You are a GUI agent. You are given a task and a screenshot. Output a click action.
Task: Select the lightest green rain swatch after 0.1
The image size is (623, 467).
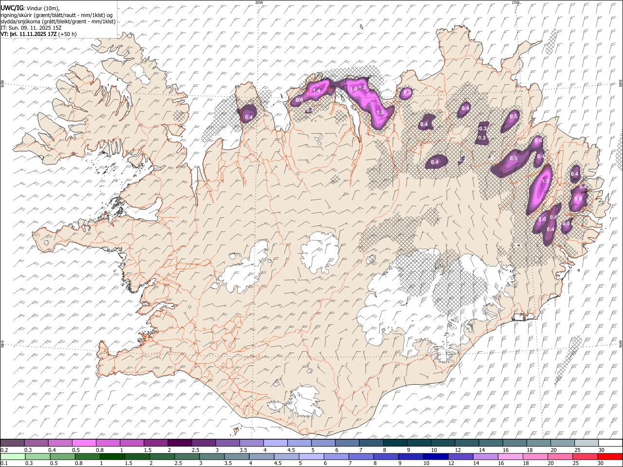pos(13,456)
